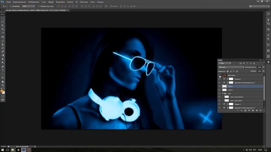271x152 pixels.
Task: Select the Dodge tool
Action: pos(3,63)
